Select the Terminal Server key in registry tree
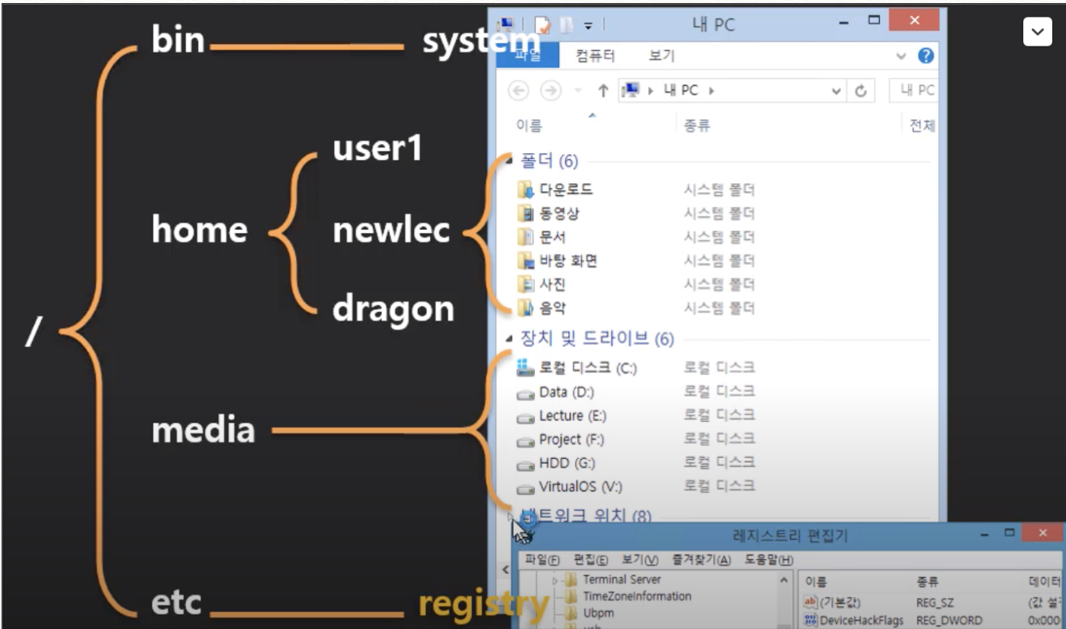Viewport: 1066px width, 629px height. [x=621, y=580]
